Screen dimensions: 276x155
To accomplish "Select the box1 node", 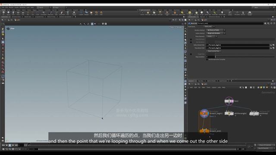I will click(x=229, y=101).
